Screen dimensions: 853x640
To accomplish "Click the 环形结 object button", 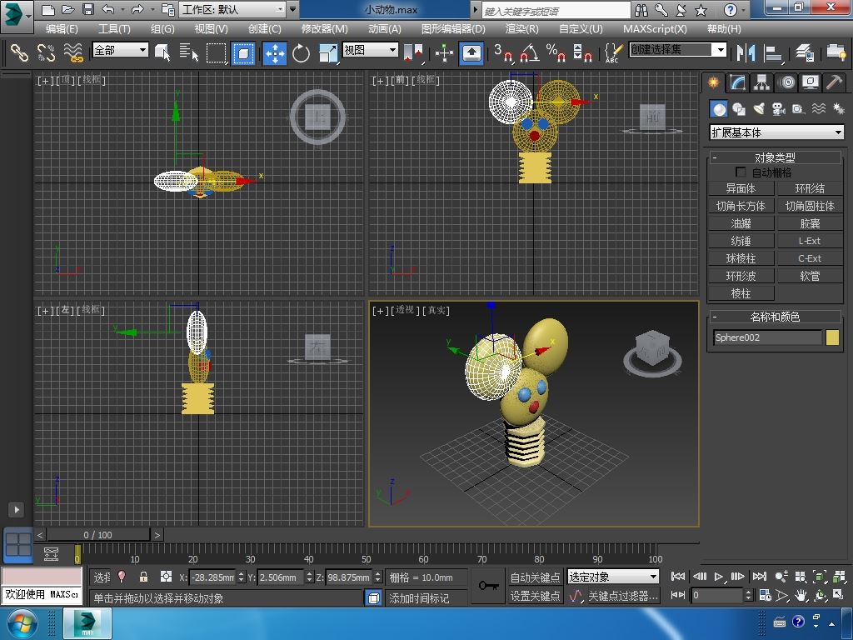I will click(810, 188).
